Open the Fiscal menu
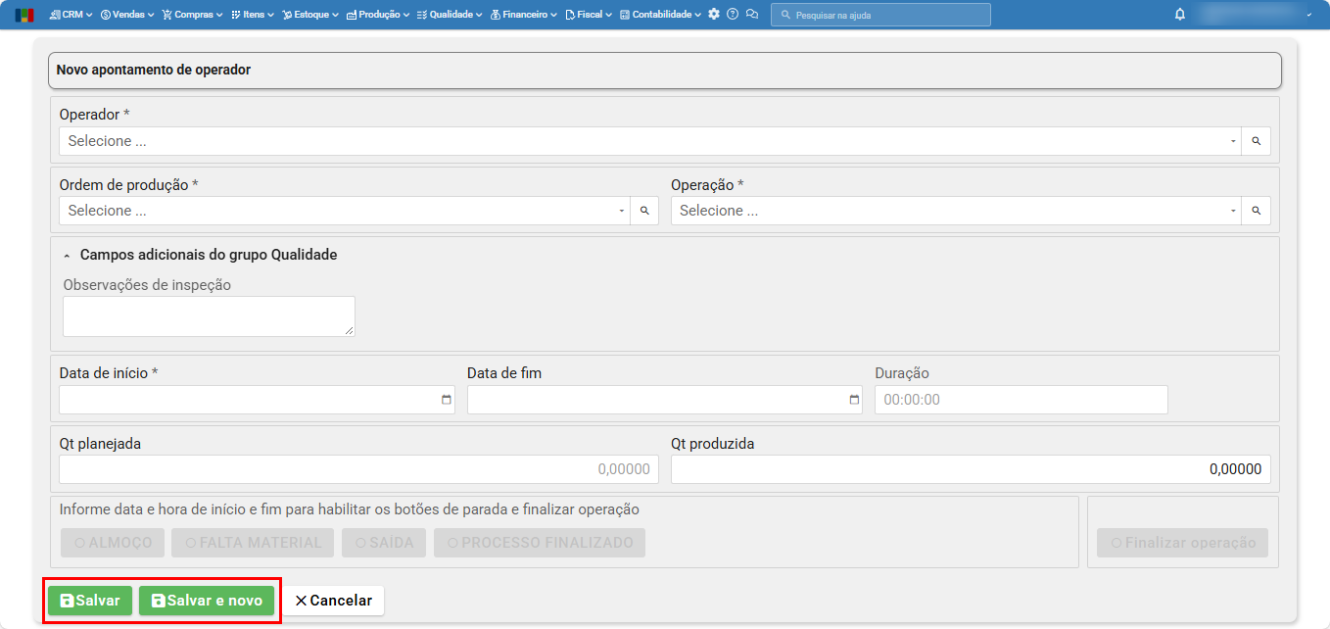This screenshot has height=629, width=1330. 589,15
